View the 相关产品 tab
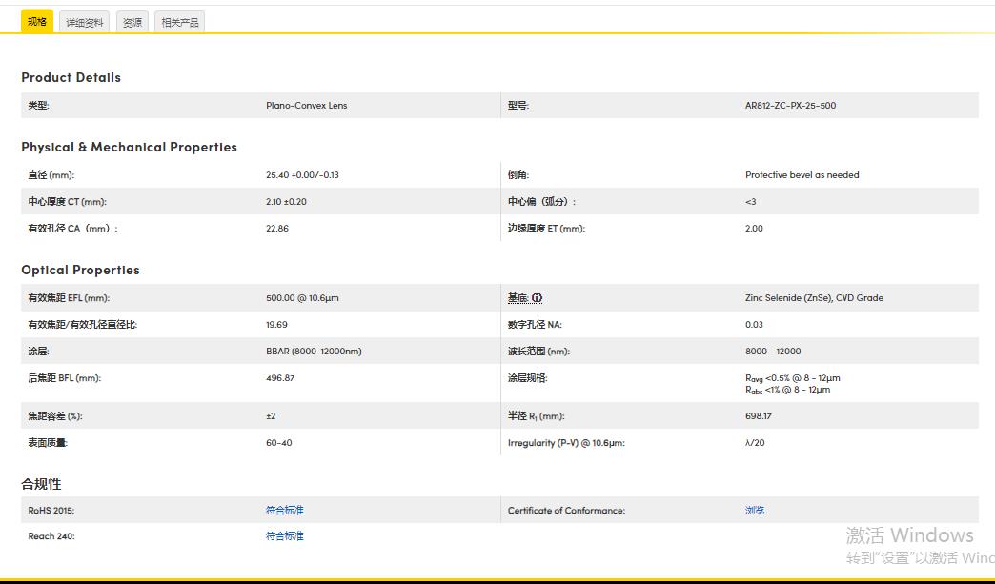Screen dimensions: 995x584 coord(181,20)
